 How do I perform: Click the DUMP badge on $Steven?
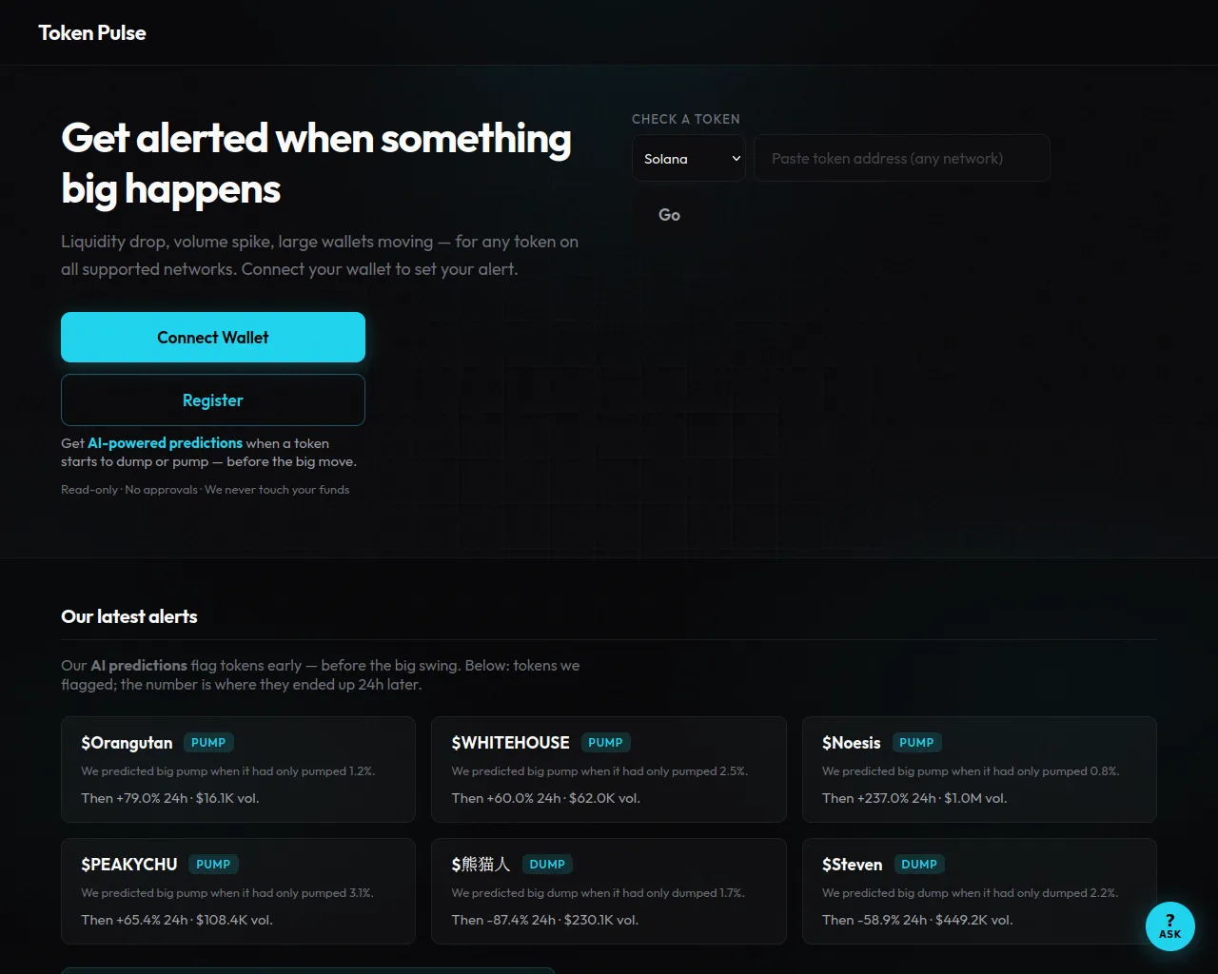pyautogui.click(x=919, y=865)
